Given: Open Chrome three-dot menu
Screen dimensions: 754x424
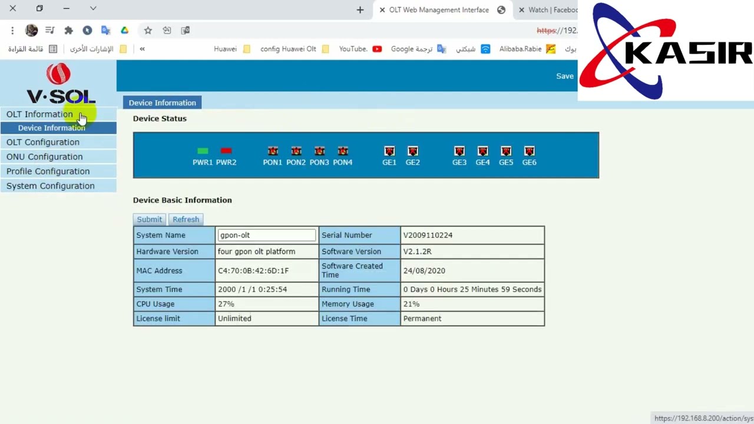Looking at the screenshot, I should point(12,30).
